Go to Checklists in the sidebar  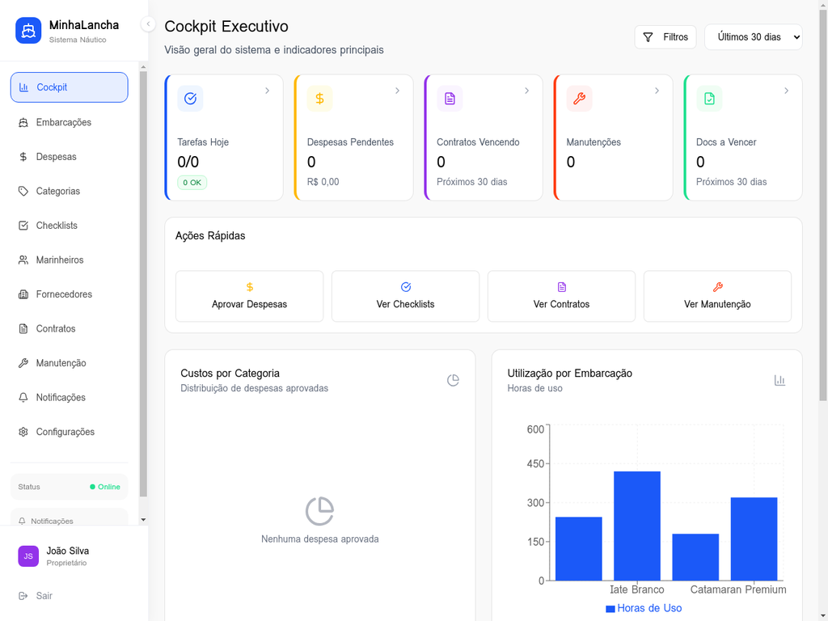(x=57, y=226)
